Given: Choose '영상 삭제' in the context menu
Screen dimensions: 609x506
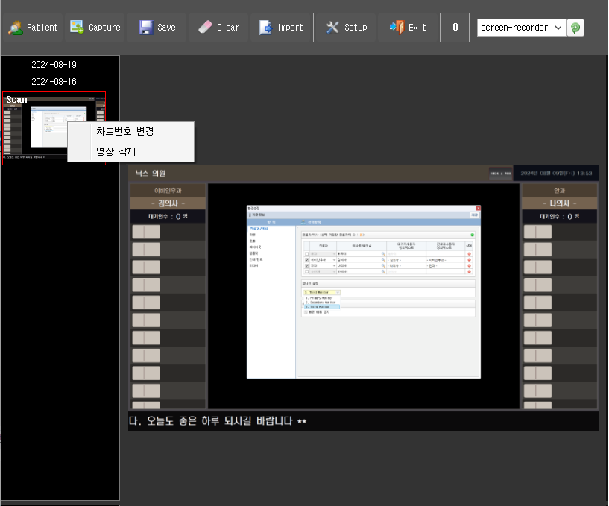Looking at the screenshot, I should click(x=116, y=151).
